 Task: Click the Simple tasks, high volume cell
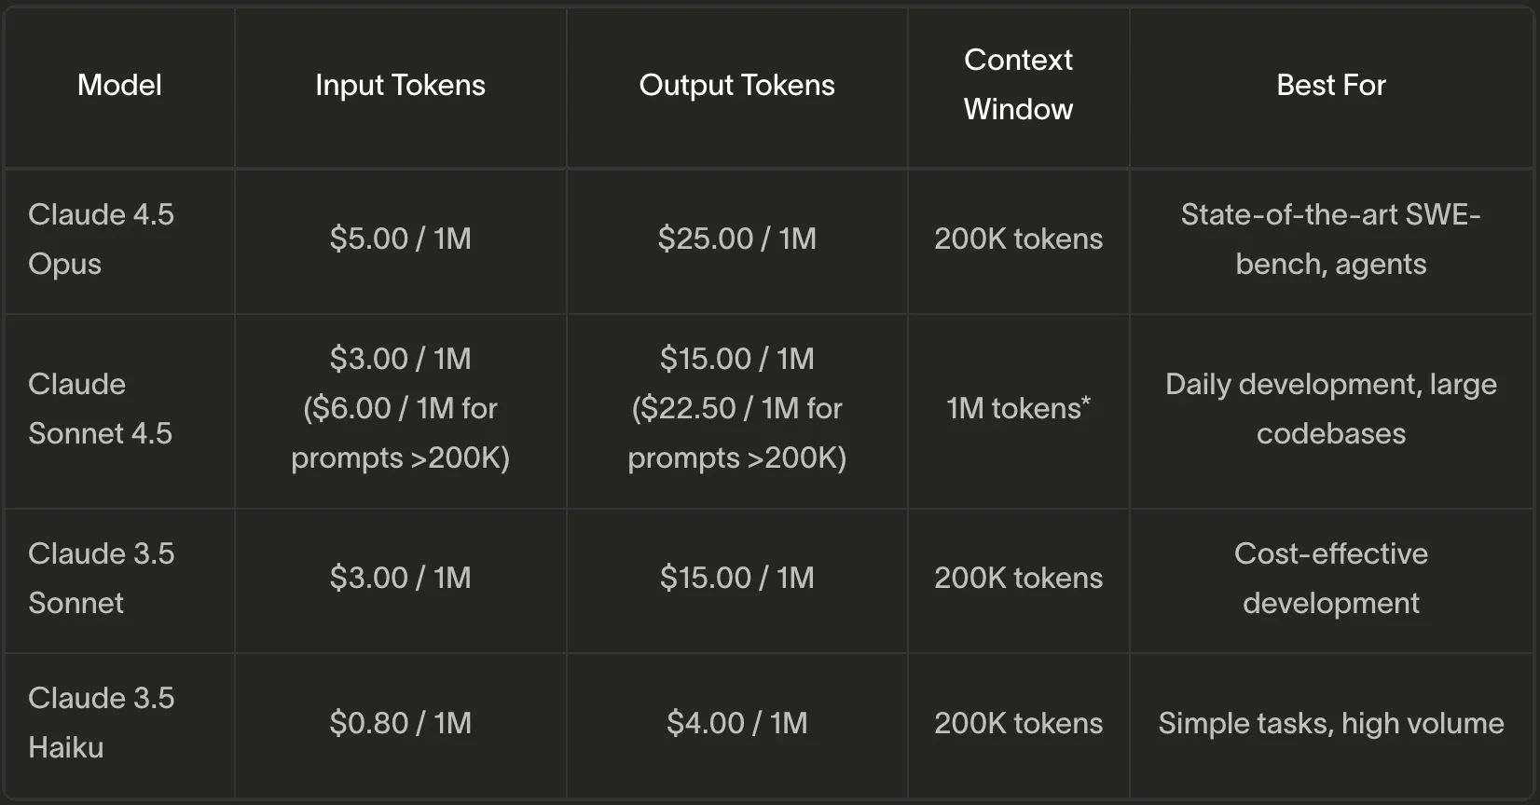click(1330, 723)
